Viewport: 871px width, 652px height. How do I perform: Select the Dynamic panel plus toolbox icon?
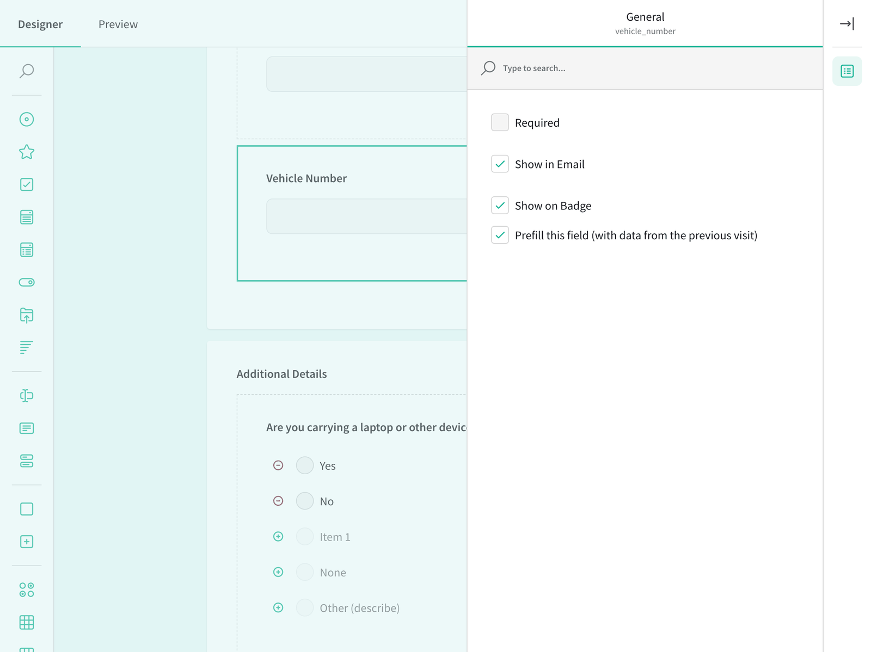[27, 542]
